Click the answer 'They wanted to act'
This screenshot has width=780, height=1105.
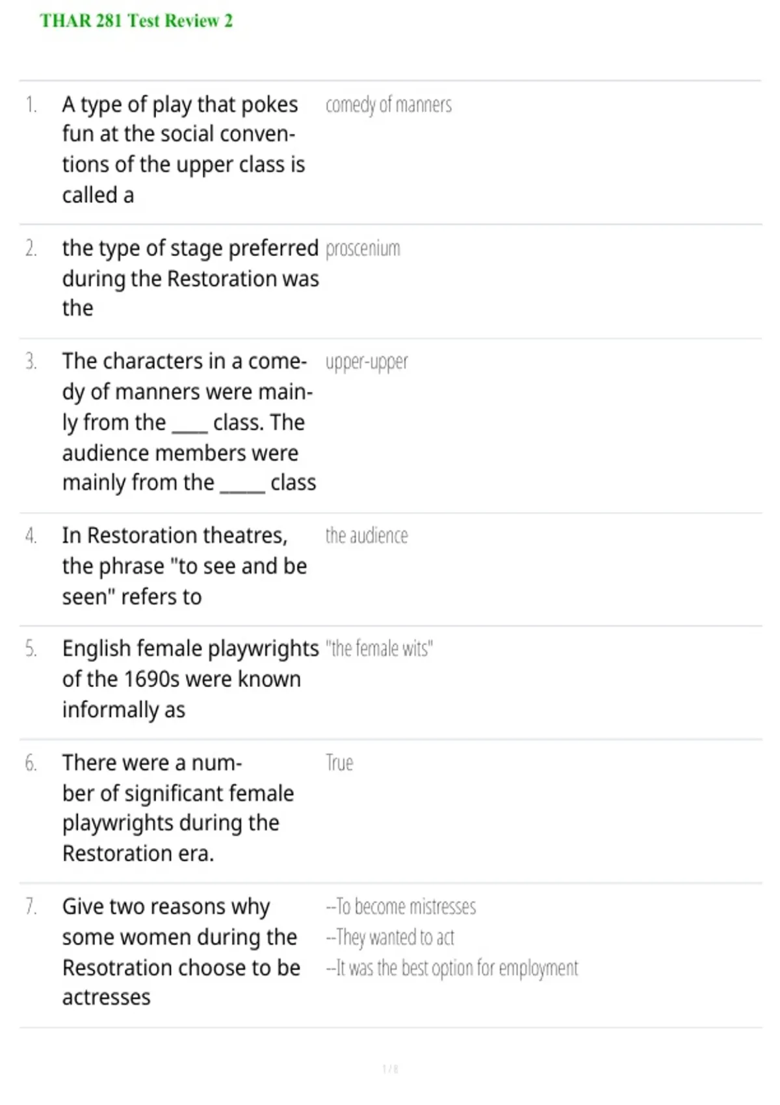(390, 937)
